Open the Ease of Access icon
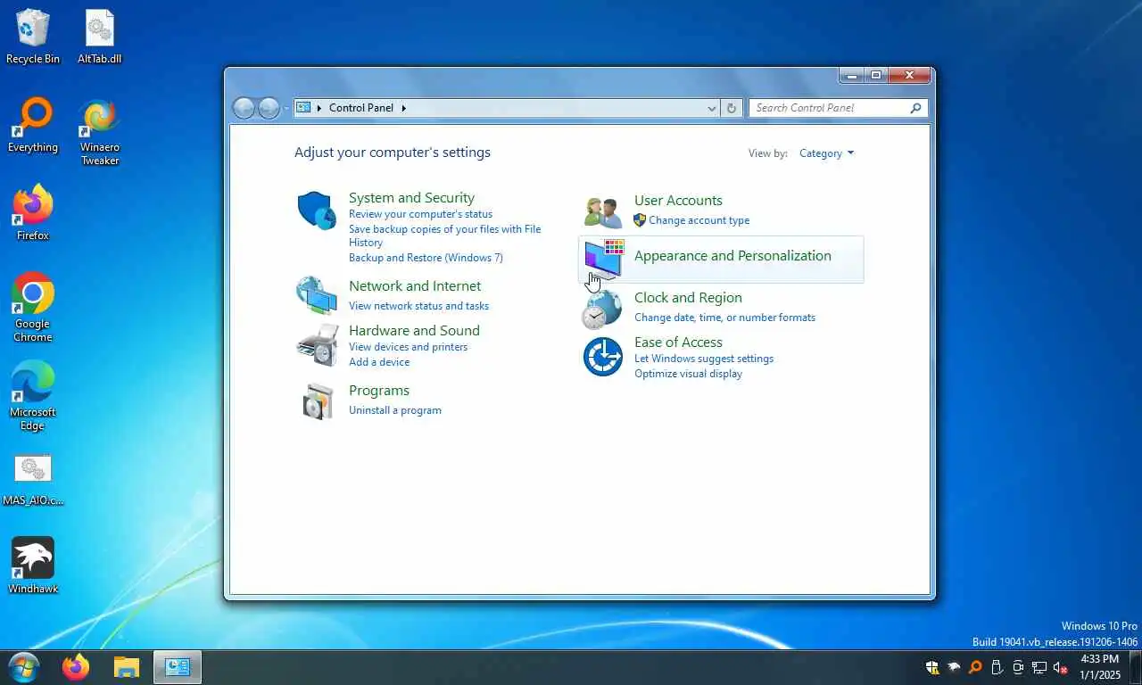 tap(603, 356)
